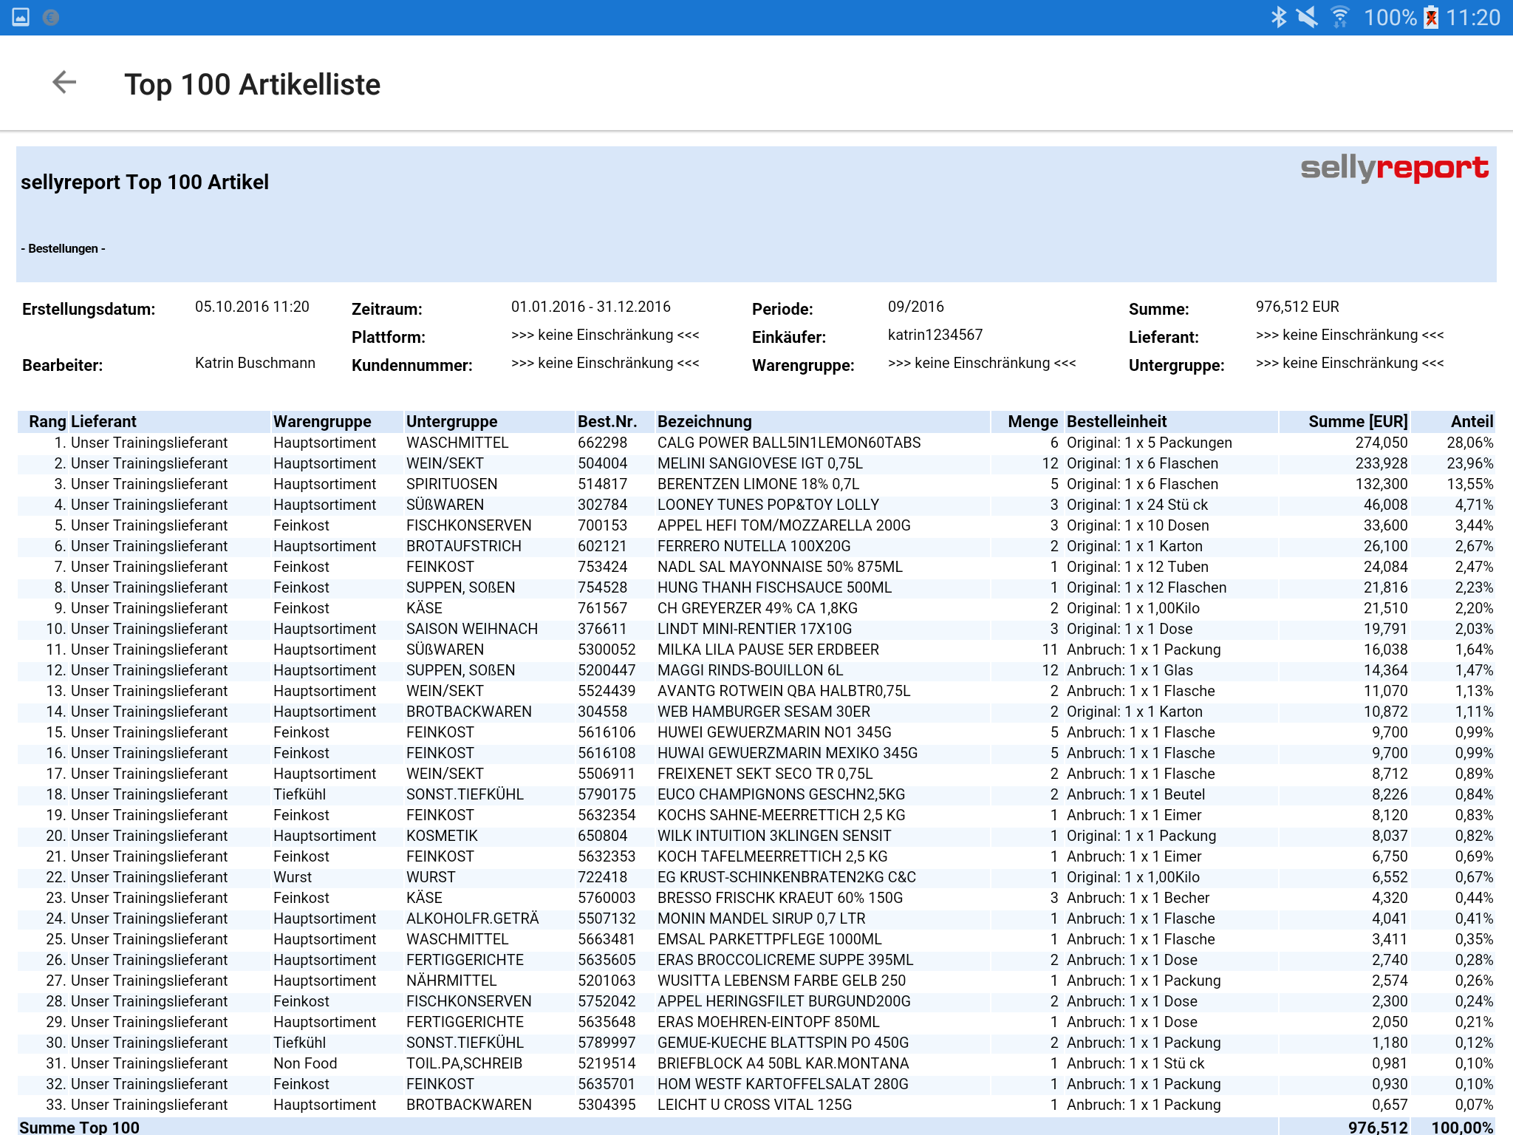Screen dimensions: 1513x1135
Task: Tap the Bluetooth status icon
Action: 1278,17
